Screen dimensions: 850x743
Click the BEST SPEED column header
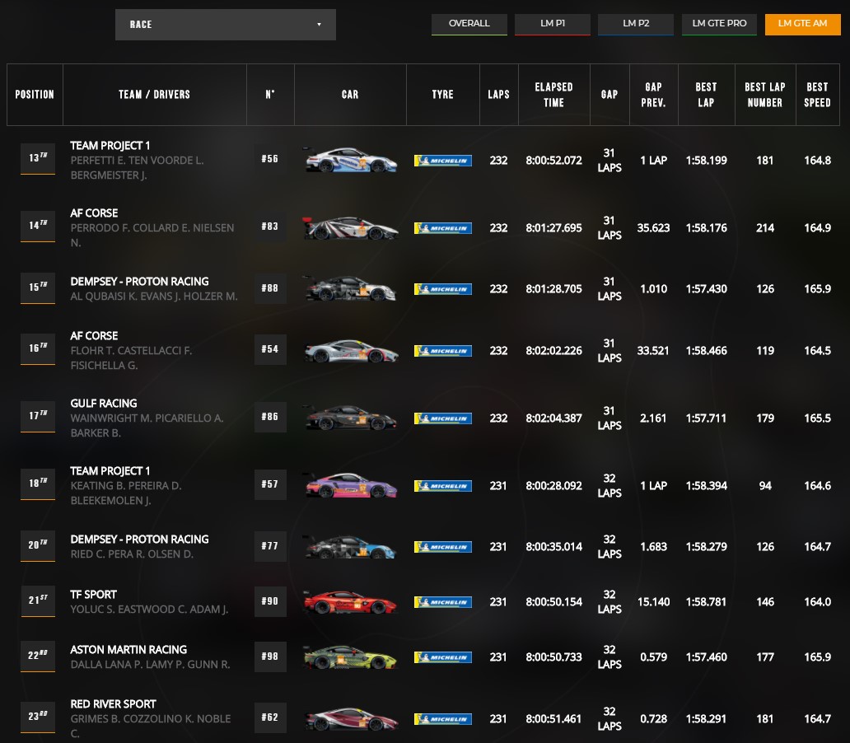[x=818, y=95]
